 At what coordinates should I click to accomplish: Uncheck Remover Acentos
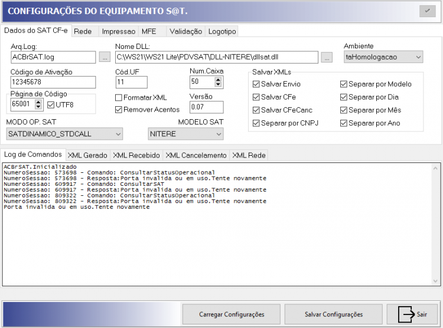click(147, 110)
